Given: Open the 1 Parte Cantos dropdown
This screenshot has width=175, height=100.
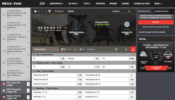Looking at the screenshot, I should (45, 49).
